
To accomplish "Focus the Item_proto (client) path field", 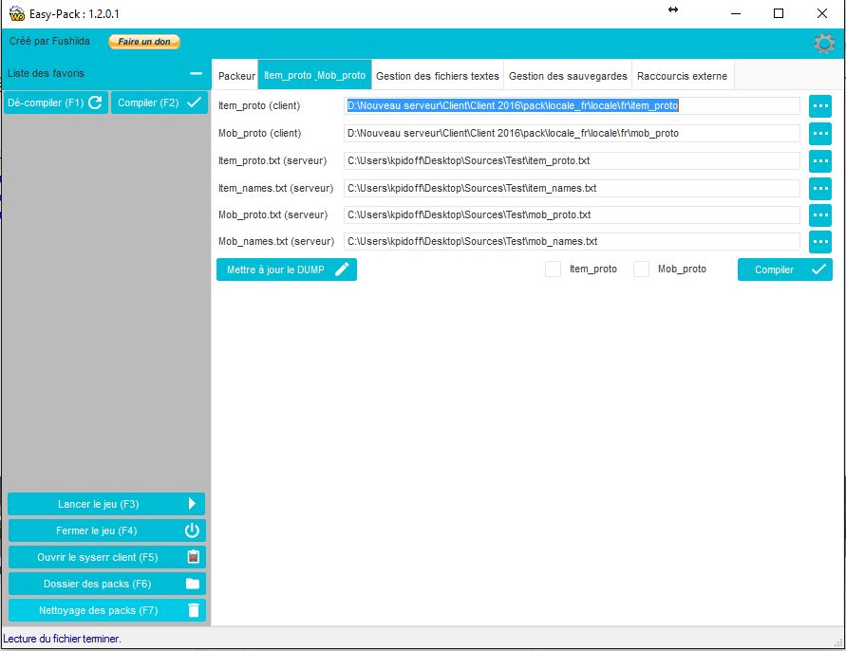I will coord(572,105).
